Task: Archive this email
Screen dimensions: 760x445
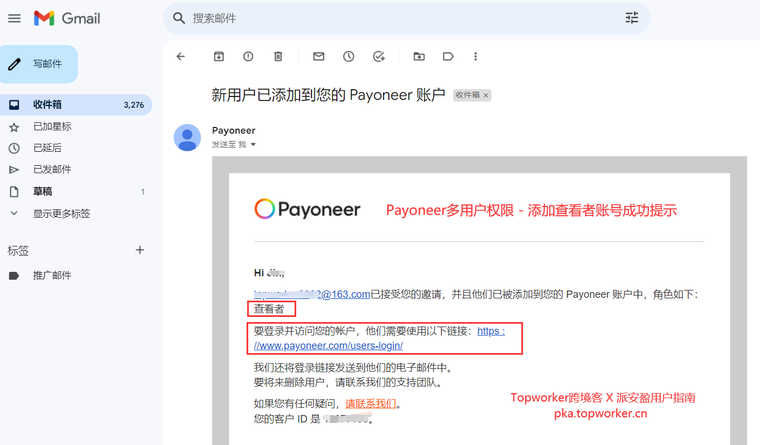Action: click(218, 56)
